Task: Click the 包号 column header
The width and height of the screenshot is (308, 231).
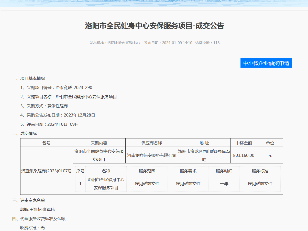Action: [47, 143]
